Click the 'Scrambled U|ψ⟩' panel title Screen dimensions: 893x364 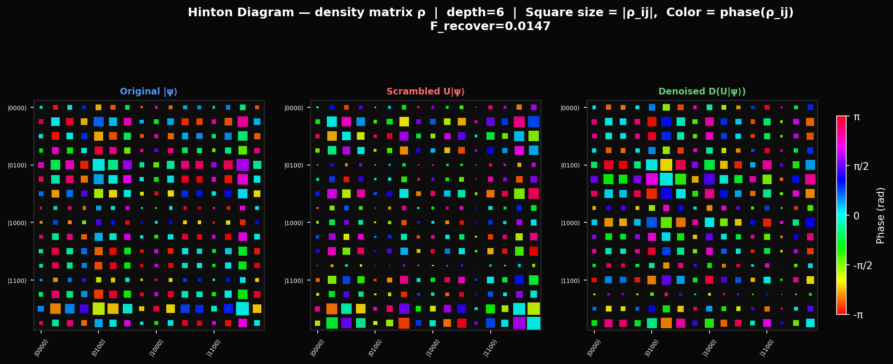point(425,92)
